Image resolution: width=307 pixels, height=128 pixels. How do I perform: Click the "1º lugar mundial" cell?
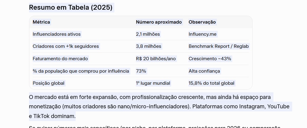(153, 83)
